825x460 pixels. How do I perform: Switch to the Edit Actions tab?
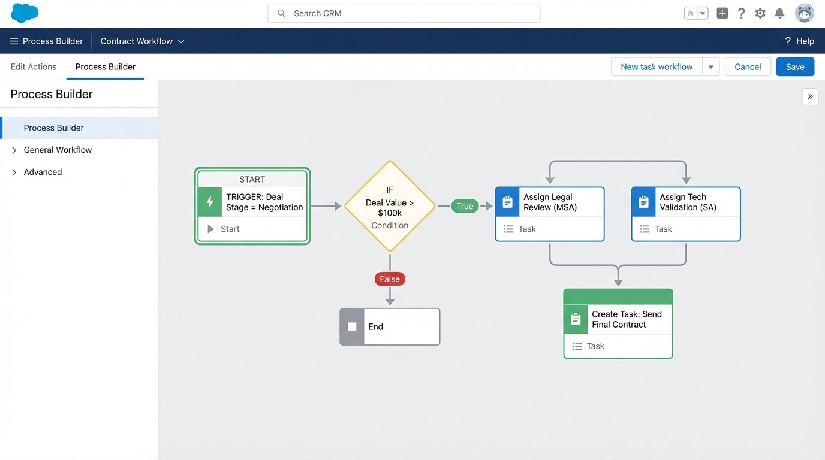[32, 66]
